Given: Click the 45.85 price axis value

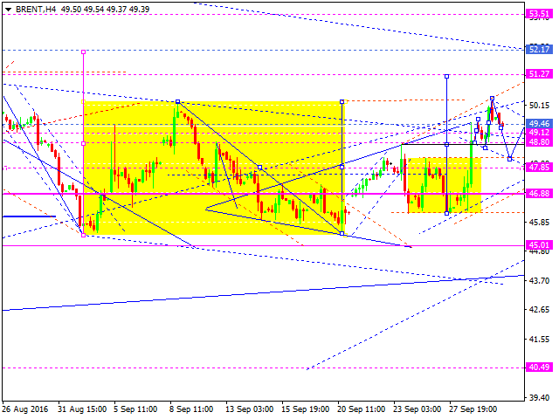Looking at the screenshot, I should tap(539, 222).
